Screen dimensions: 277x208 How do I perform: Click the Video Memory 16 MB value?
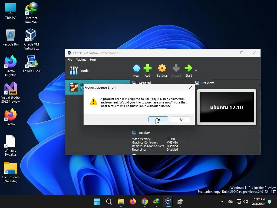pos(171,139)
